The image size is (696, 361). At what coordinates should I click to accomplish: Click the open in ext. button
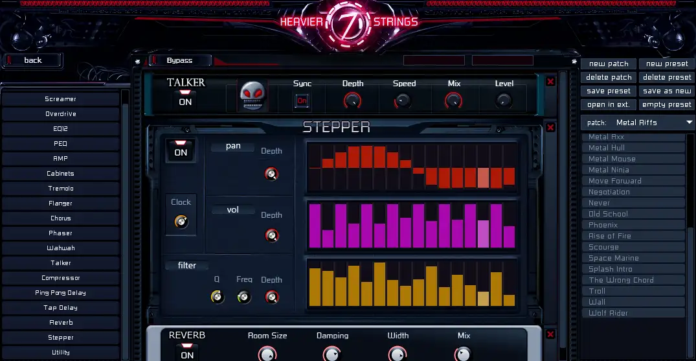pos(609,105)
